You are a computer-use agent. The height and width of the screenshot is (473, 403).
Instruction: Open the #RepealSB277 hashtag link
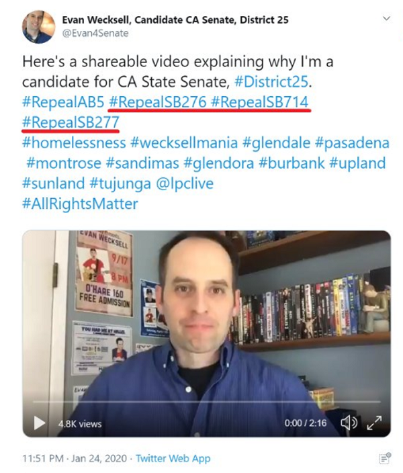pos(71,122)
